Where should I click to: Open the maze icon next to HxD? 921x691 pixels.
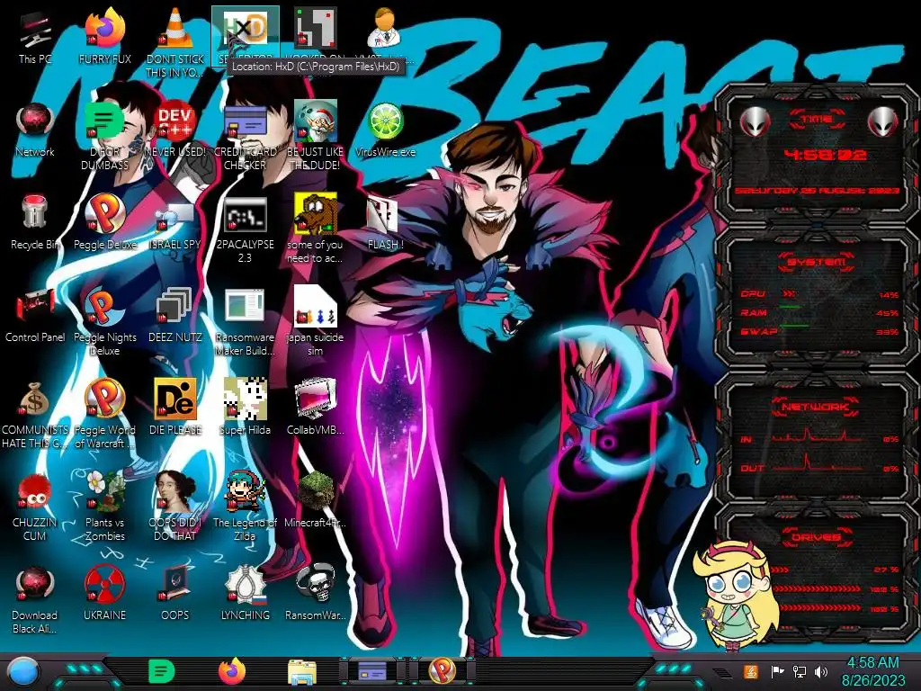click(x=316, y=28)
